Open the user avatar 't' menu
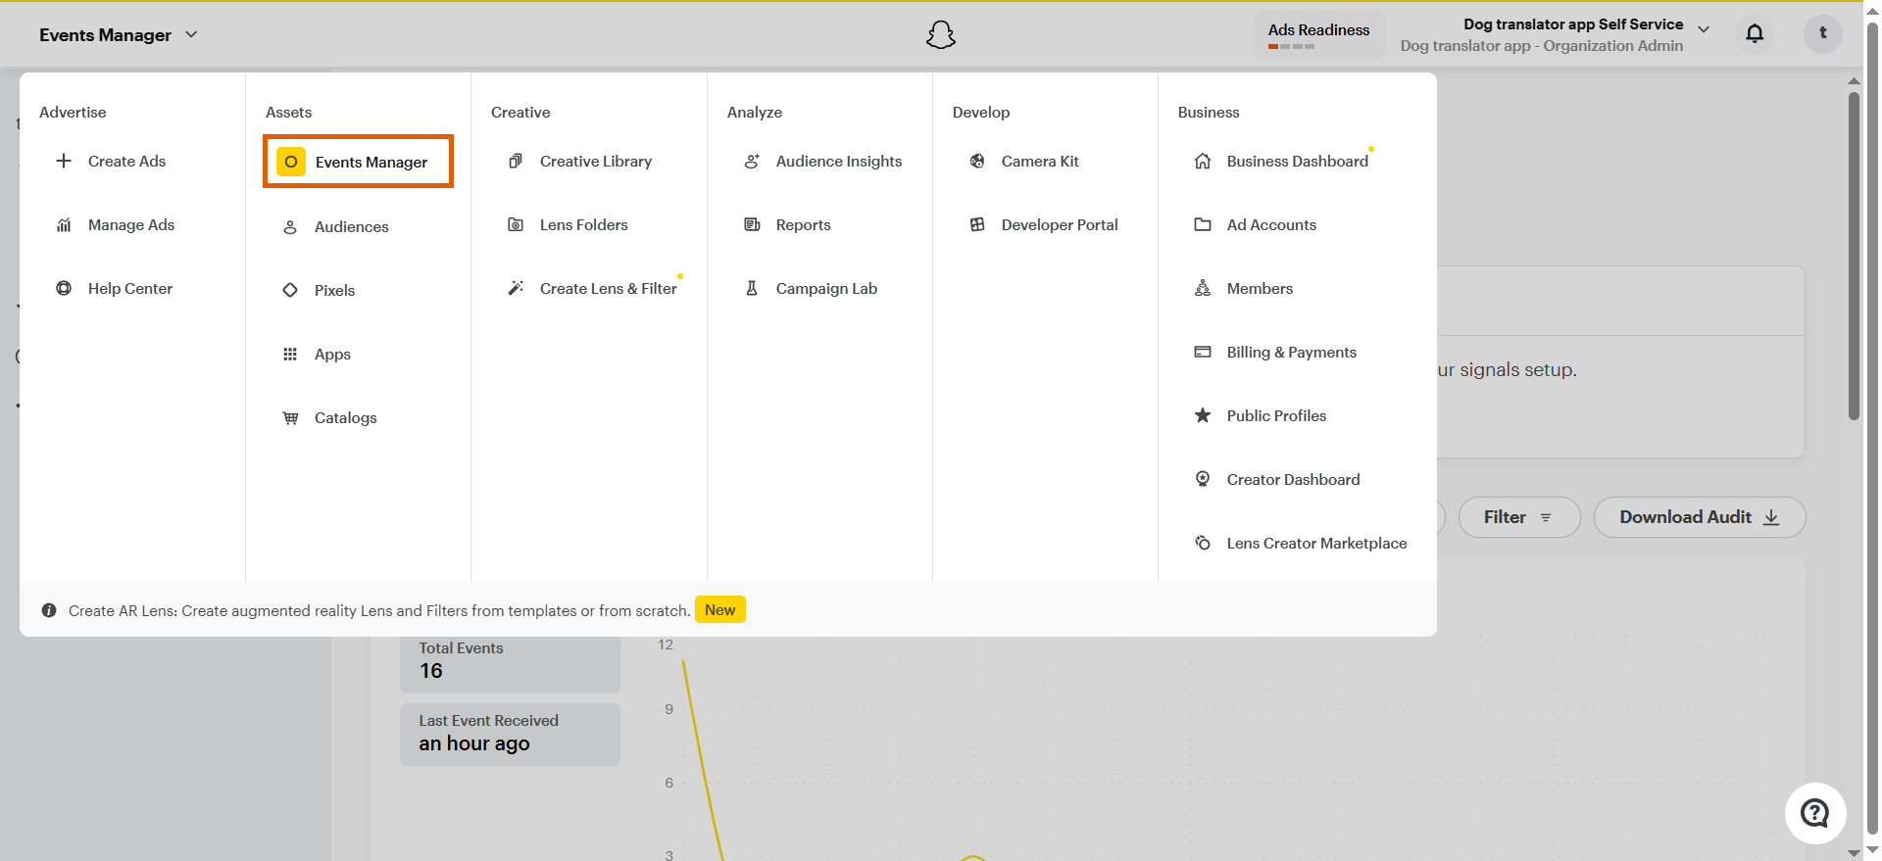This screenshot has width=1882, height=861. (1823, 33)
